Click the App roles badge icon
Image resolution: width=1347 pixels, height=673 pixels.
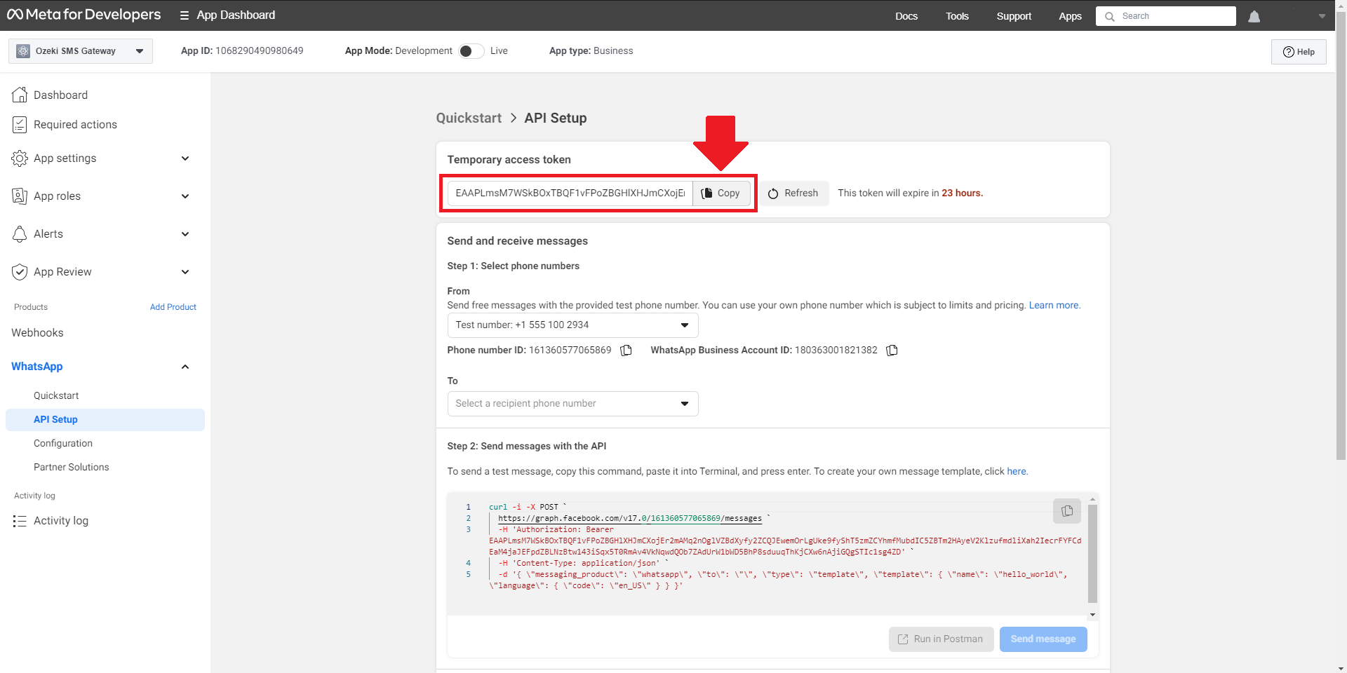(x=20, y=196)
